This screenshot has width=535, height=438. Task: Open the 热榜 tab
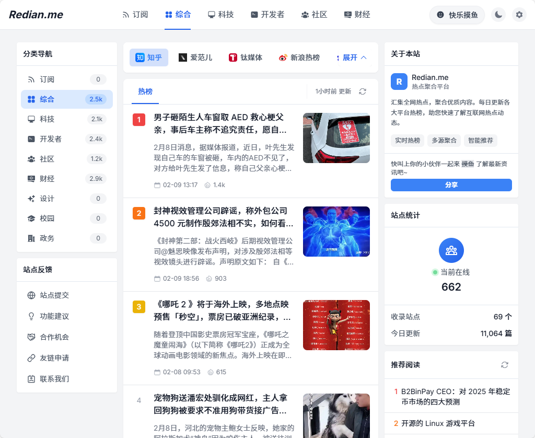tap(145, 91)
